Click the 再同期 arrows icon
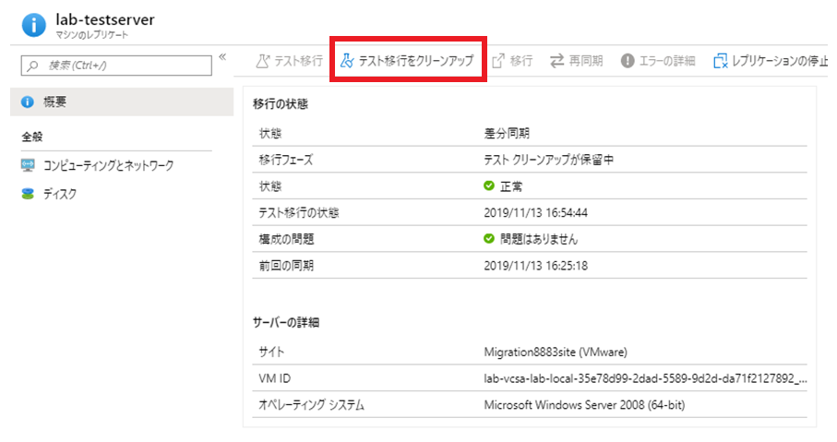The height and width of the screenshot is (442, 837). point(557,62)
